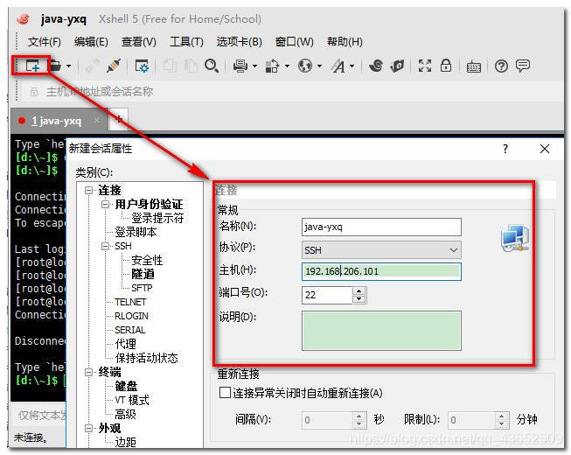Collapse the 连接 tree node

(x=88, y=190)
